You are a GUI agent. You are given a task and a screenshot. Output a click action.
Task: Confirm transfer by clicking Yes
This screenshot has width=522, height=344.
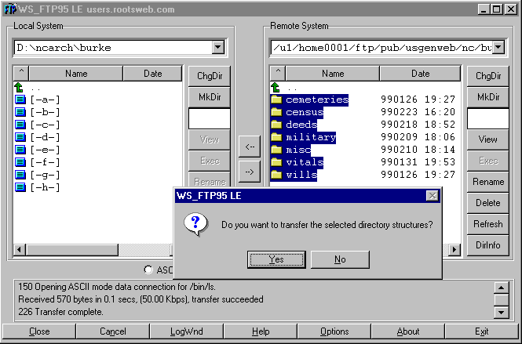tap(276, 259)
